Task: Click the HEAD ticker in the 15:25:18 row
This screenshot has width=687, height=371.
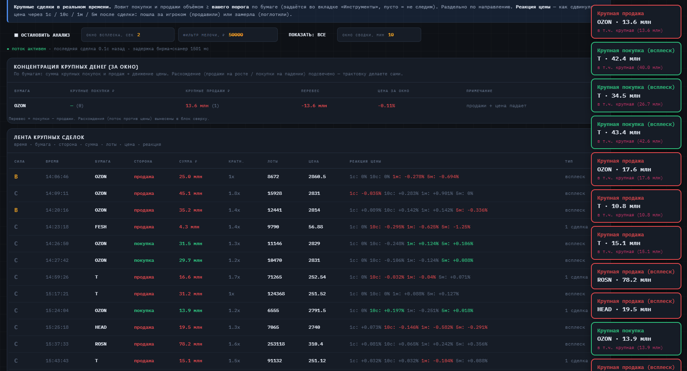Action: coord(101,327)
